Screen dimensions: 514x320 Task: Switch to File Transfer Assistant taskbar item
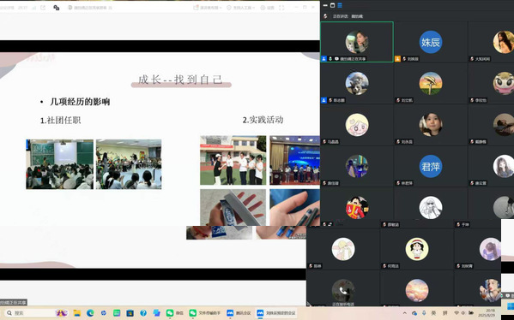click(x=205, y=313)
